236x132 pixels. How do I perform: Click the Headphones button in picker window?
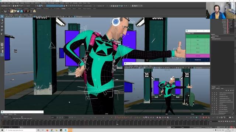click(x=198, y=60)
